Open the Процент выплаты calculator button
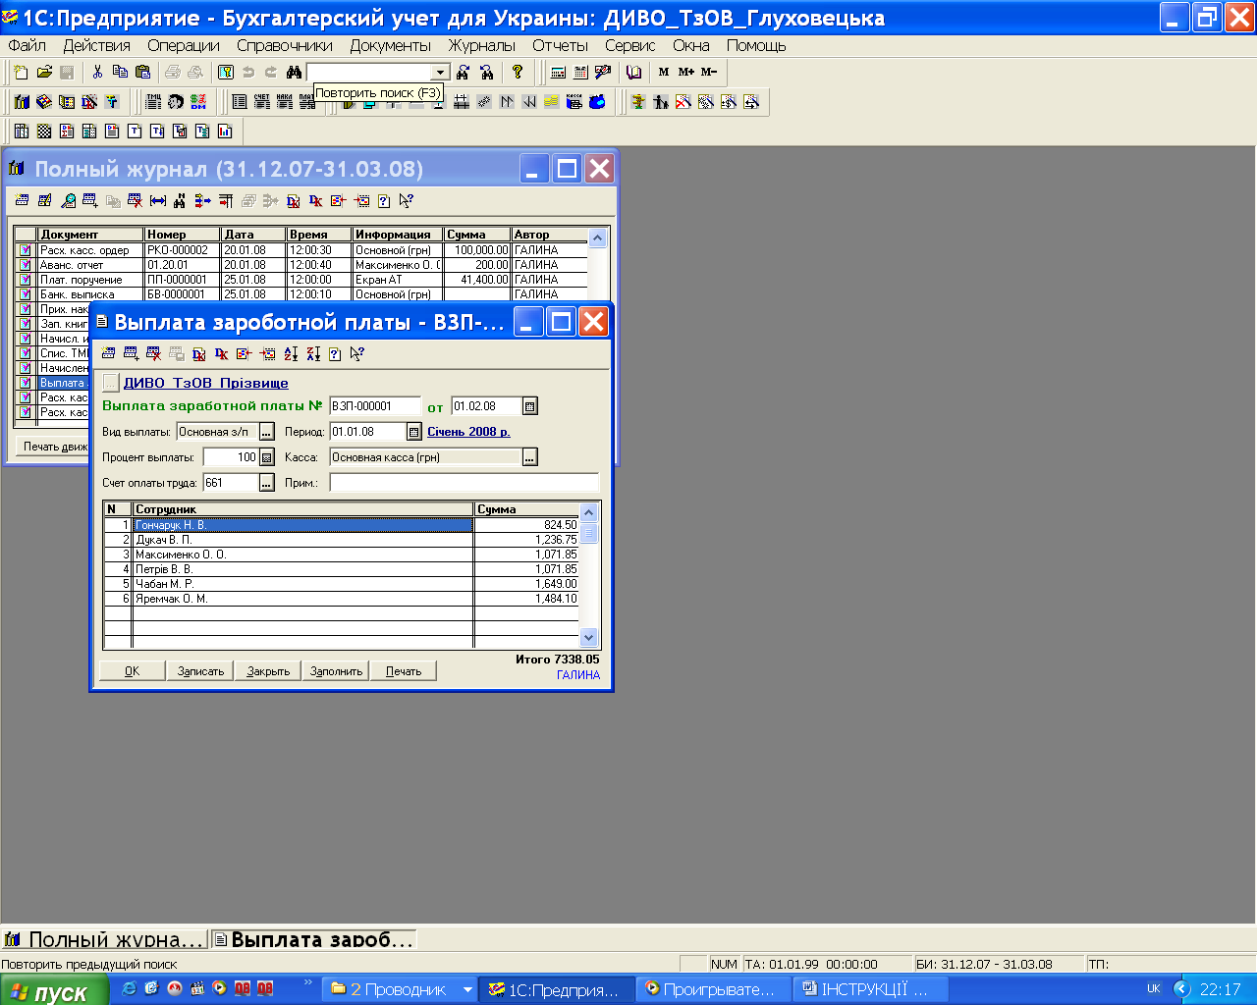Screen dimensions: 1257x1005 coord(267,457)
